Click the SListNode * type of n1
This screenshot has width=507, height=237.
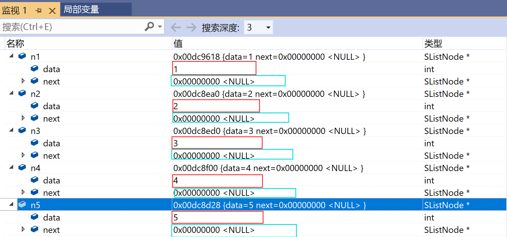pyautogui.click(x=447, y=57)
